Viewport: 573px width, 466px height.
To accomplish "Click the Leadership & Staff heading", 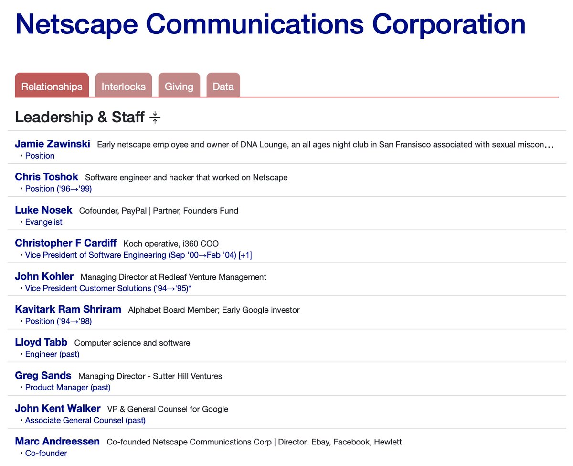I will [x=80, y=117].
